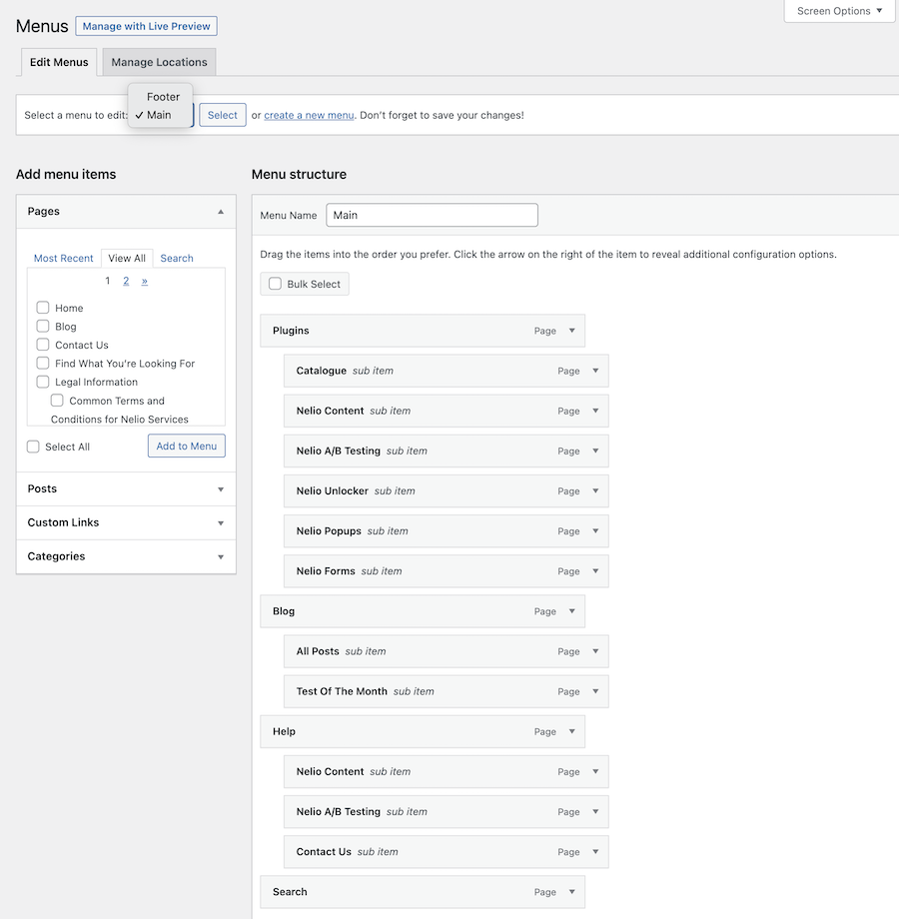Expand the Custom Links panel
899x919 pixels.
(126, 522)
